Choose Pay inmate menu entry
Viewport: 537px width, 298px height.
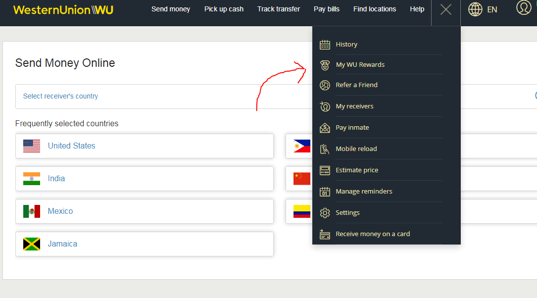point(352,127)
